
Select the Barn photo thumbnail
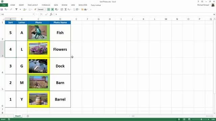(38, 82)
